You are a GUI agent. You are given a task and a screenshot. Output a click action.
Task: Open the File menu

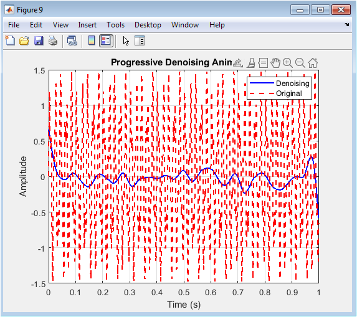point(14,25)
